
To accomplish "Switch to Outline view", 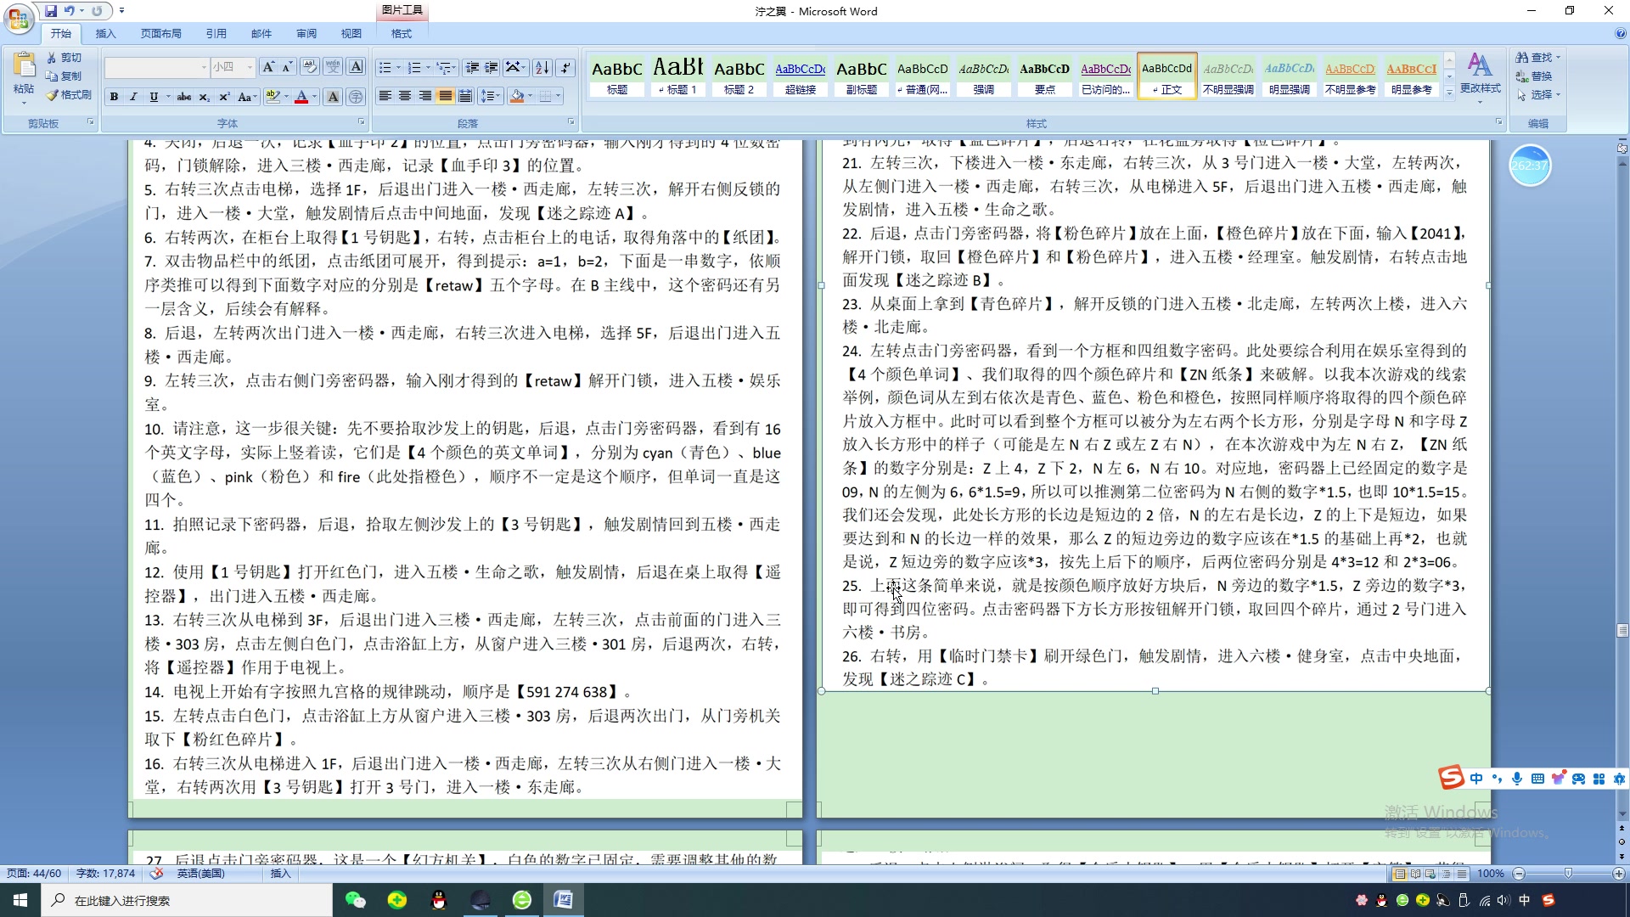I will click(1446, 874).
